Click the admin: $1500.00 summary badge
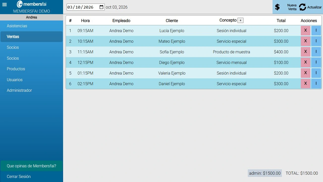 (265, 173)
